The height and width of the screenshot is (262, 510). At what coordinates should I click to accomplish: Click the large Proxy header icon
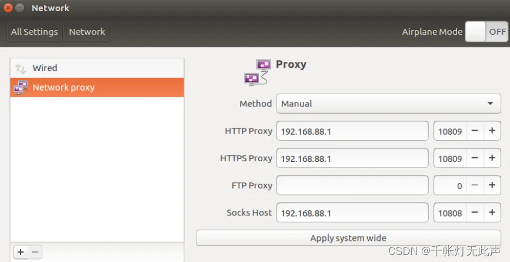point(258,72)
